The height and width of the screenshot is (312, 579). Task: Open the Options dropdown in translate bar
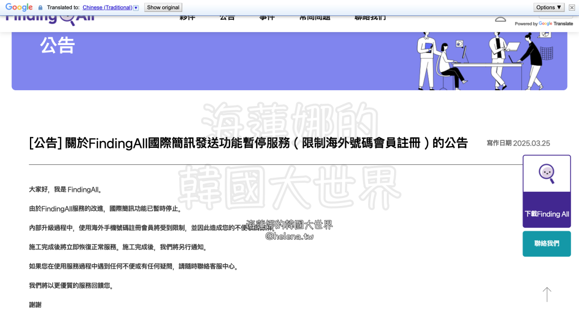(548, 7)
